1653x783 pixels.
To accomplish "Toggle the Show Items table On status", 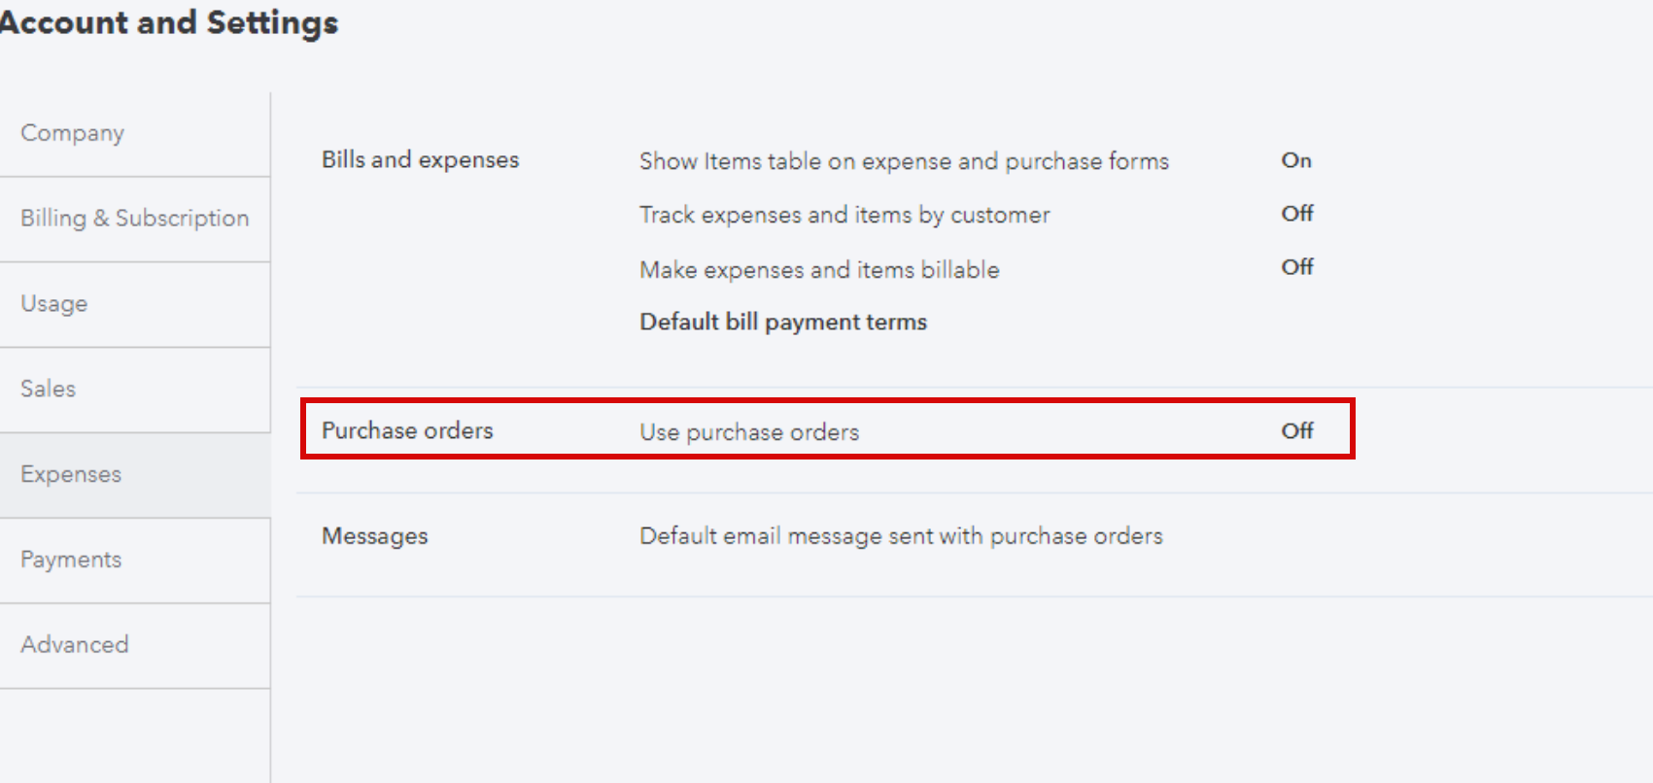I will click(1295, 160).
